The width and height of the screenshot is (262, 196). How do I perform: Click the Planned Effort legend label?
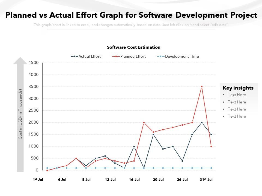133,57
